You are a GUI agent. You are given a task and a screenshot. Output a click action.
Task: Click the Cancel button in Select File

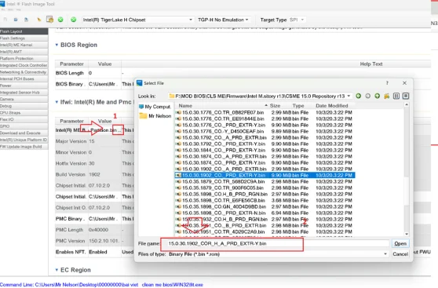[x=400, y=254]
